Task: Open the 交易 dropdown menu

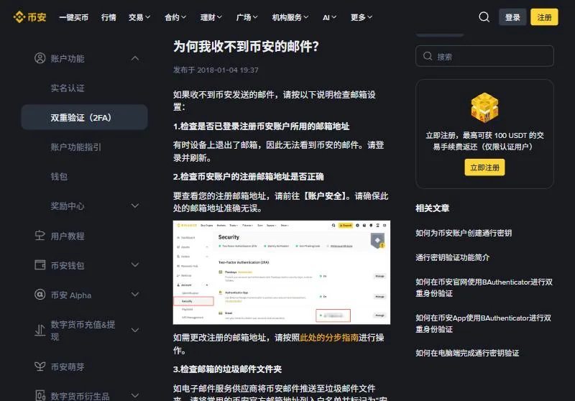Action: 139,17
